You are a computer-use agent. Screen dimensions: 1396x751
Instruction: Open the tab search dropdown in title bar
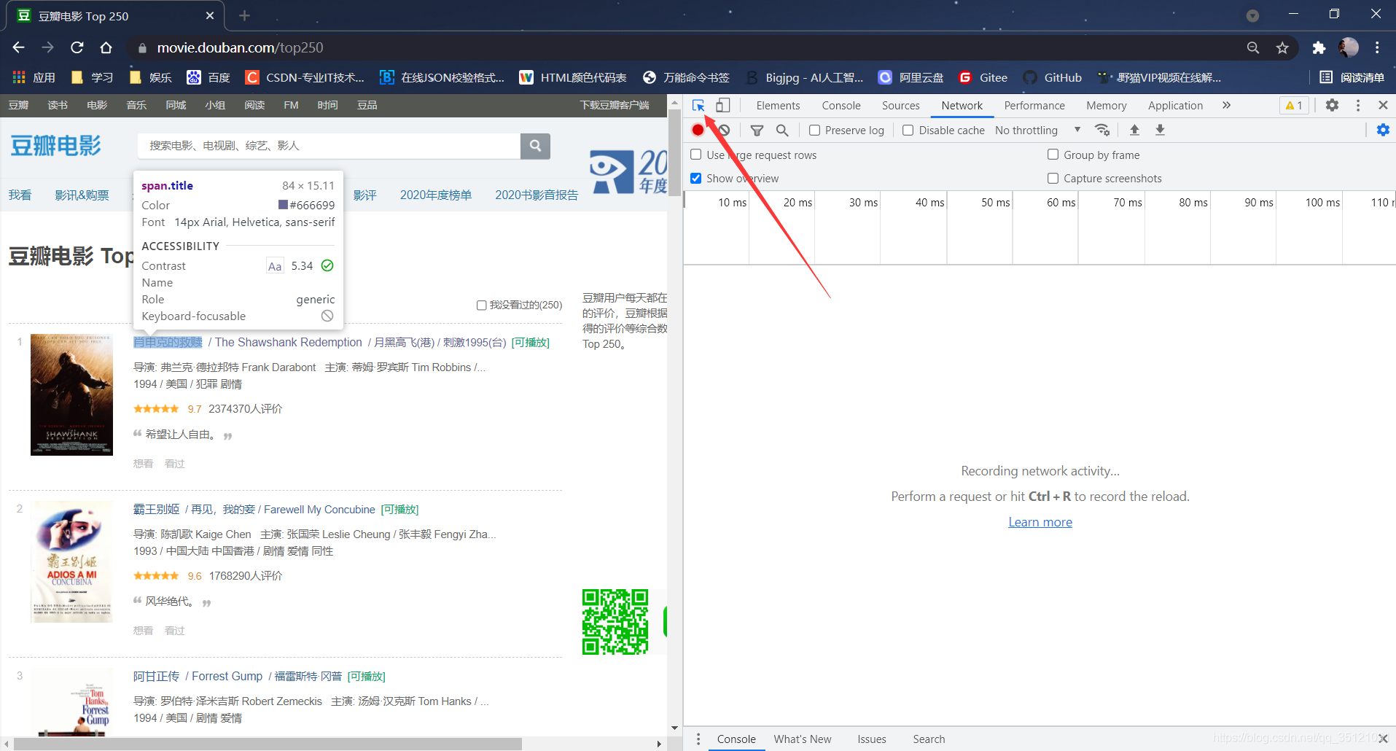[1252, 15]
